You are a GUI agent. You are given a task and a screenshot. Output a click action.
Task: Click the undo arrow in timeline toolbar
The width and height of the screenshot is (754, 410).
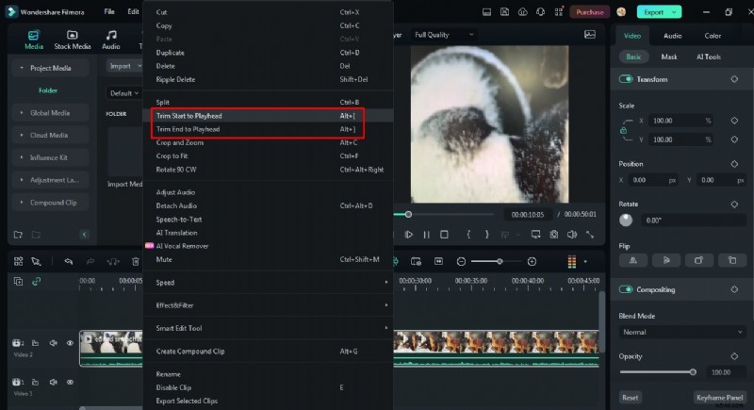69,261
